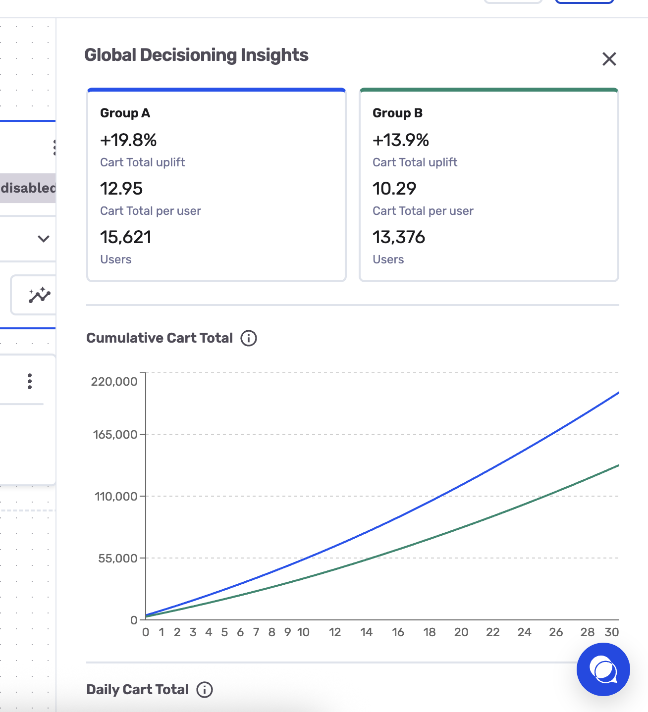The image size is (648, 712).
Task: Open the chat support bubble
Action: coord(603,669)
